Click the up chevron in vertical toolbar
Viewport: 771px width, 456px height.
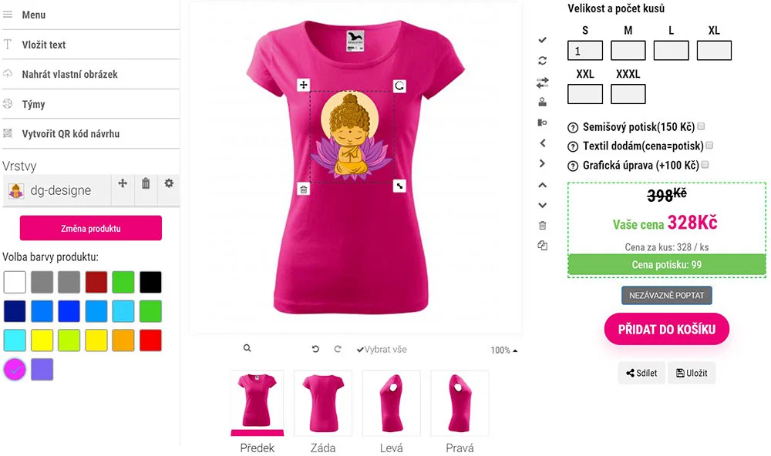[x=542, y=185]
